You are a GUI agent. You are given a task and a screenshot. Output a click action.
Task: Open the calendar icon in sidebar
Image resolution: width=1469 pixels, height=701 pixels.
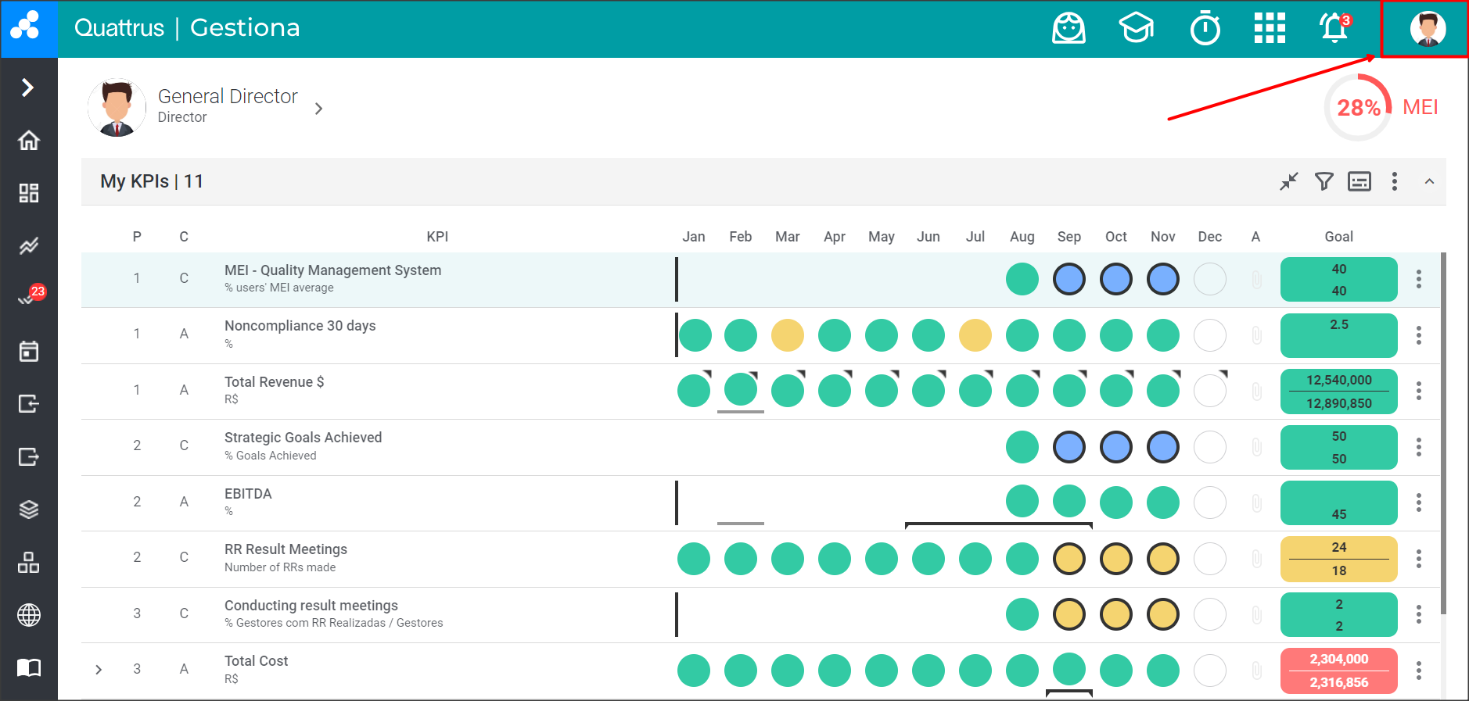pyautogui.click(x=29, y=351)
